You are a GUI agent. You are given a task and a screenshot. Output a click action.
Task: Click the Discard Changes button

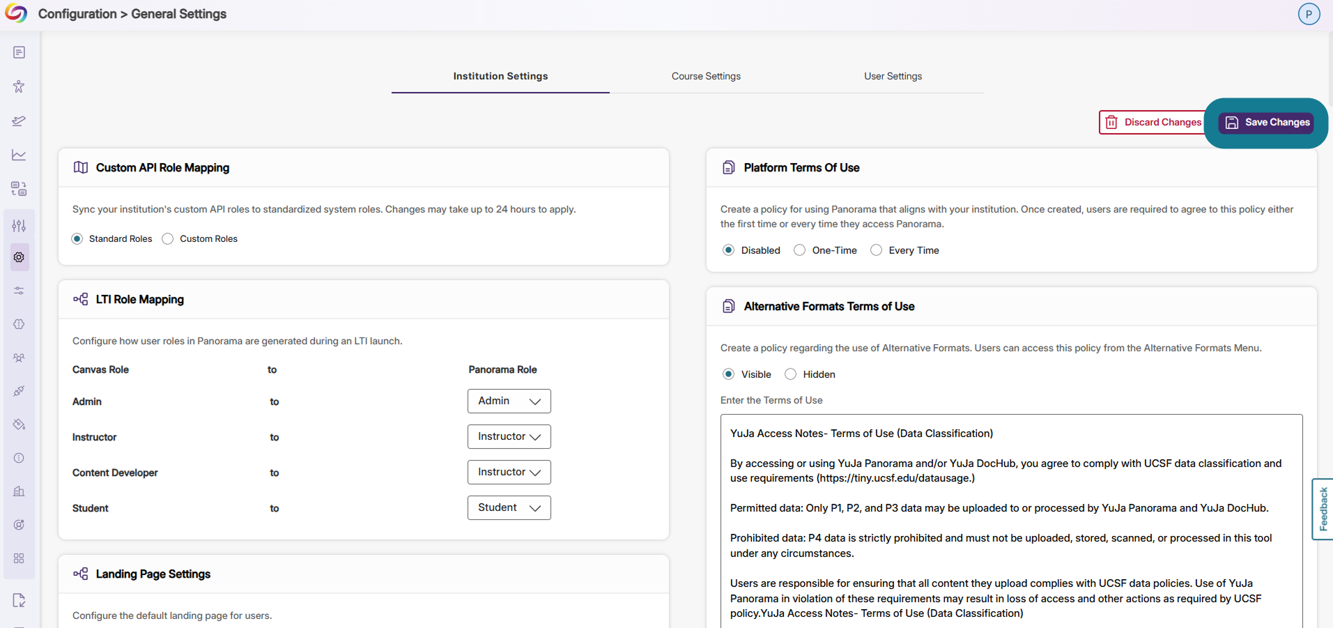tap(1153, 122)
